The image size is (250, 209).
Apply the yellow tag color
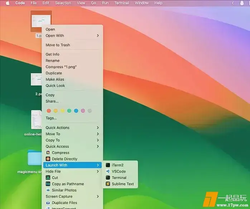point(62,111)
